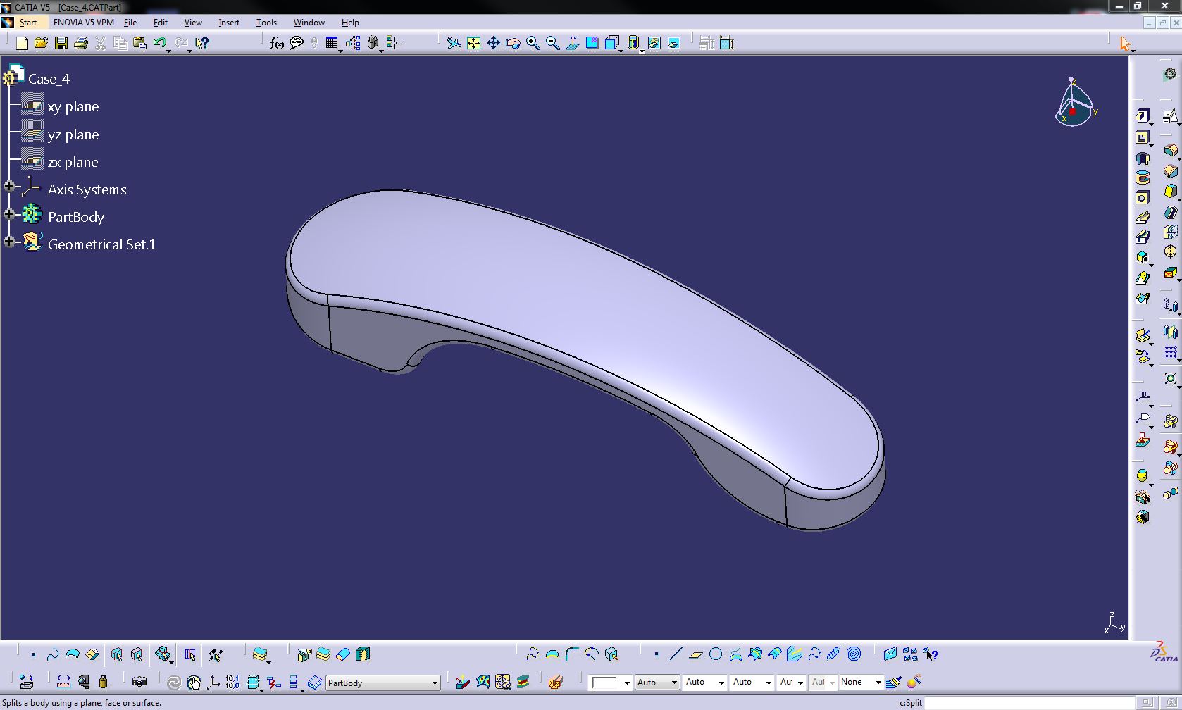Select the Shell tool

pyautogui.click(x=1171, y=212)
